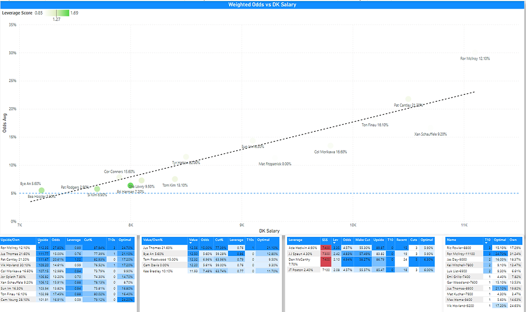The width and height of the screenshot is (526, 312).
Task: Sort Name table by Optimal header
Action: pyautogui.click(x=500, y=240)
